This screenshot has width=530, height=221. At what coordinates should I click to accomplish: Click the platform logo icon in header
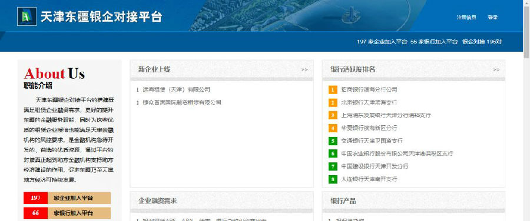[x=26, y=16]
